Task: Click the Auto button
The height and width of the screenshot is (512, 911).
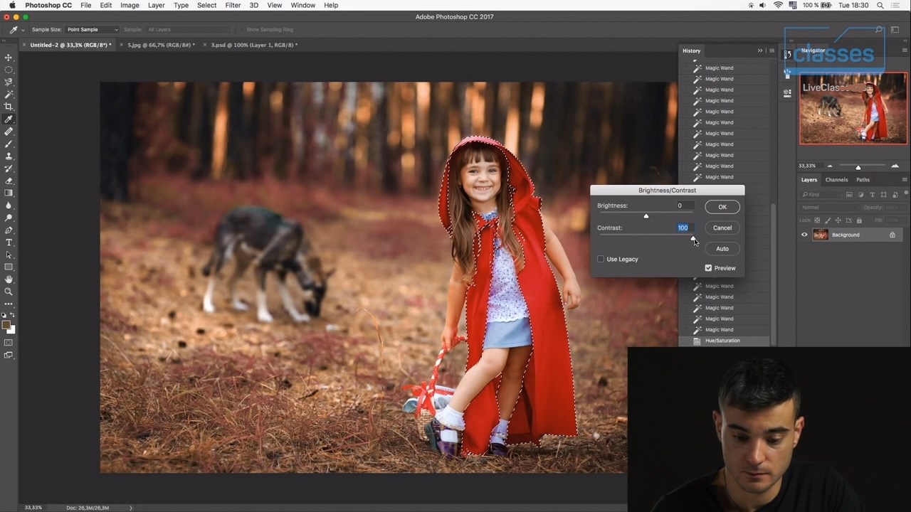Action: 722,249
